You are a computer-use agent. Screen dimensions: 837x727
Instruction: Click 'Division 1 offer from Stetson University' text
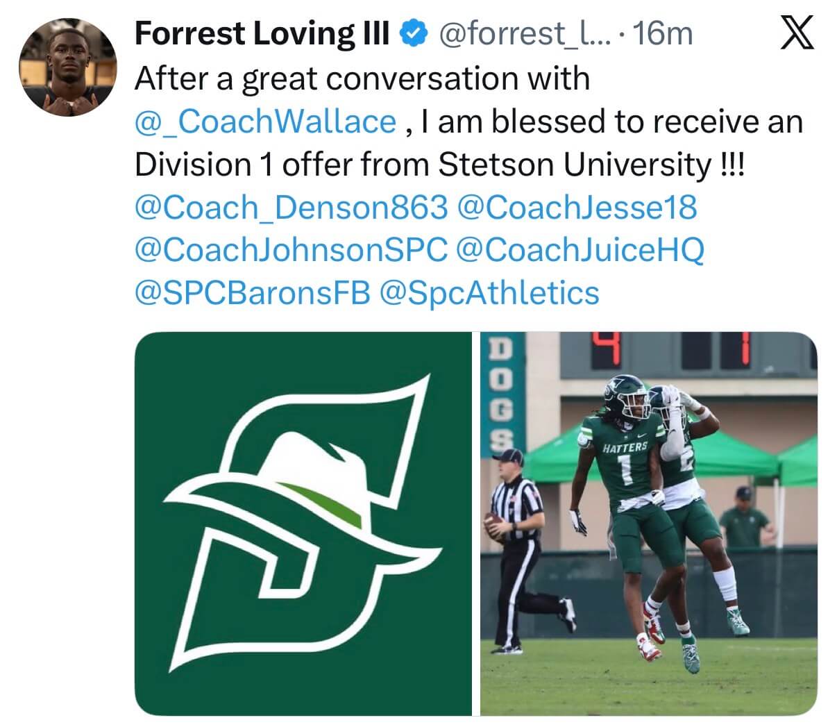click(421, 165)
